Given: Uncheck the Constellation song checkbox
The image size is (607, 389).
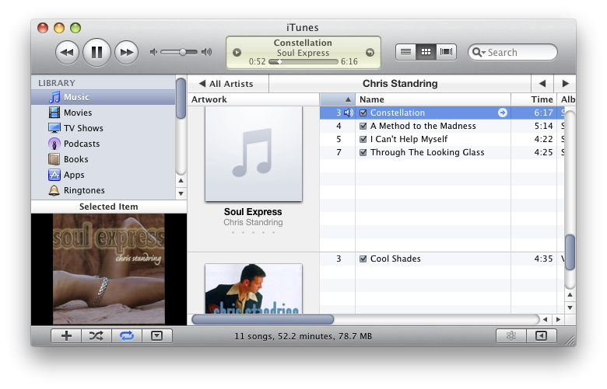Looking at the screenshot, I should click(363, 113).
